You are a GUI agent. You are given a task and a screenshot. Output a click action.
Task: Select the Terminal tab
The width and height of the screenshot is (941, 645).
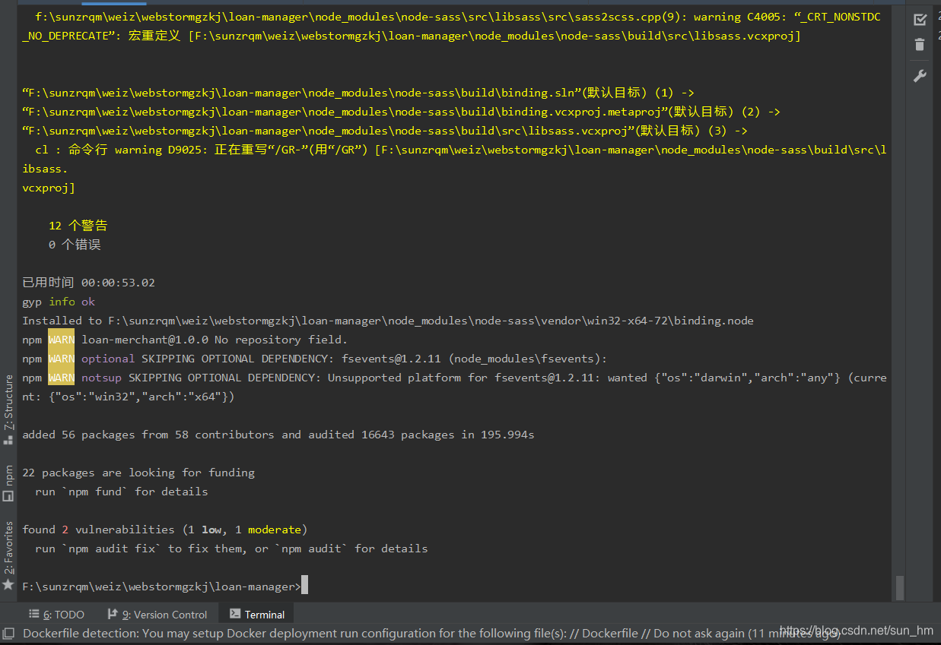(x=257, y=615)
